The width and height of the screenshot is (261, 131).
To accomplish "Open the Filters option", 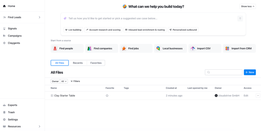I will (75, 81).
